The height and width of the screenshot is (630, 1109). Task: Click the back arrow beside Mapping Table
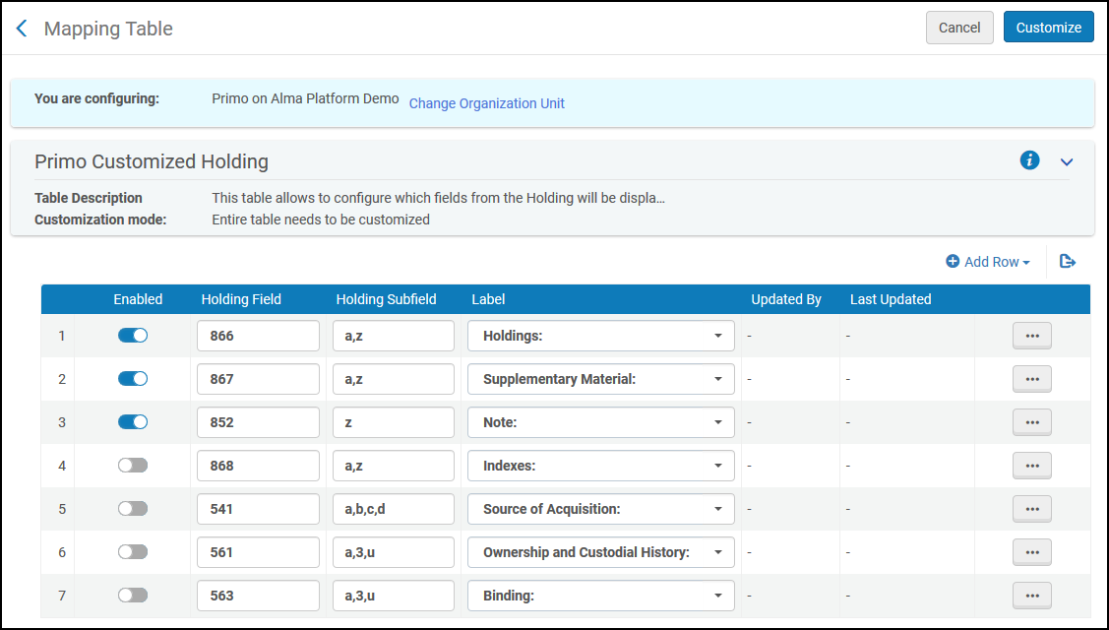[x=22, y=29]
